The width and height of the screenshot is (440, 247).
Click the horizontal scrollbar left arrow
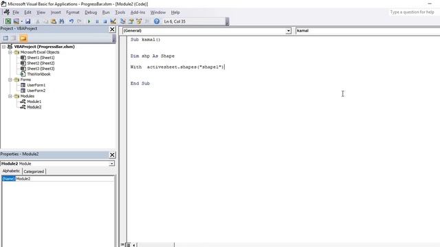click(134, 245)
